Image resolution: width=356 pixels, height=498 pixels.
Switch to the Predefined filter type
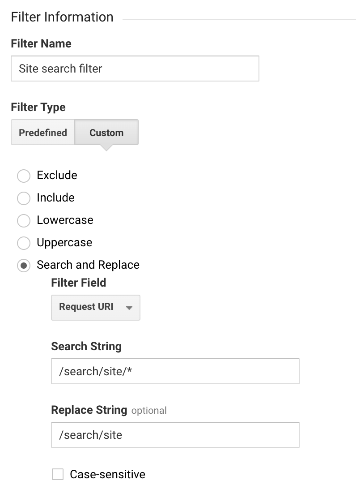[x=43, y=133]
